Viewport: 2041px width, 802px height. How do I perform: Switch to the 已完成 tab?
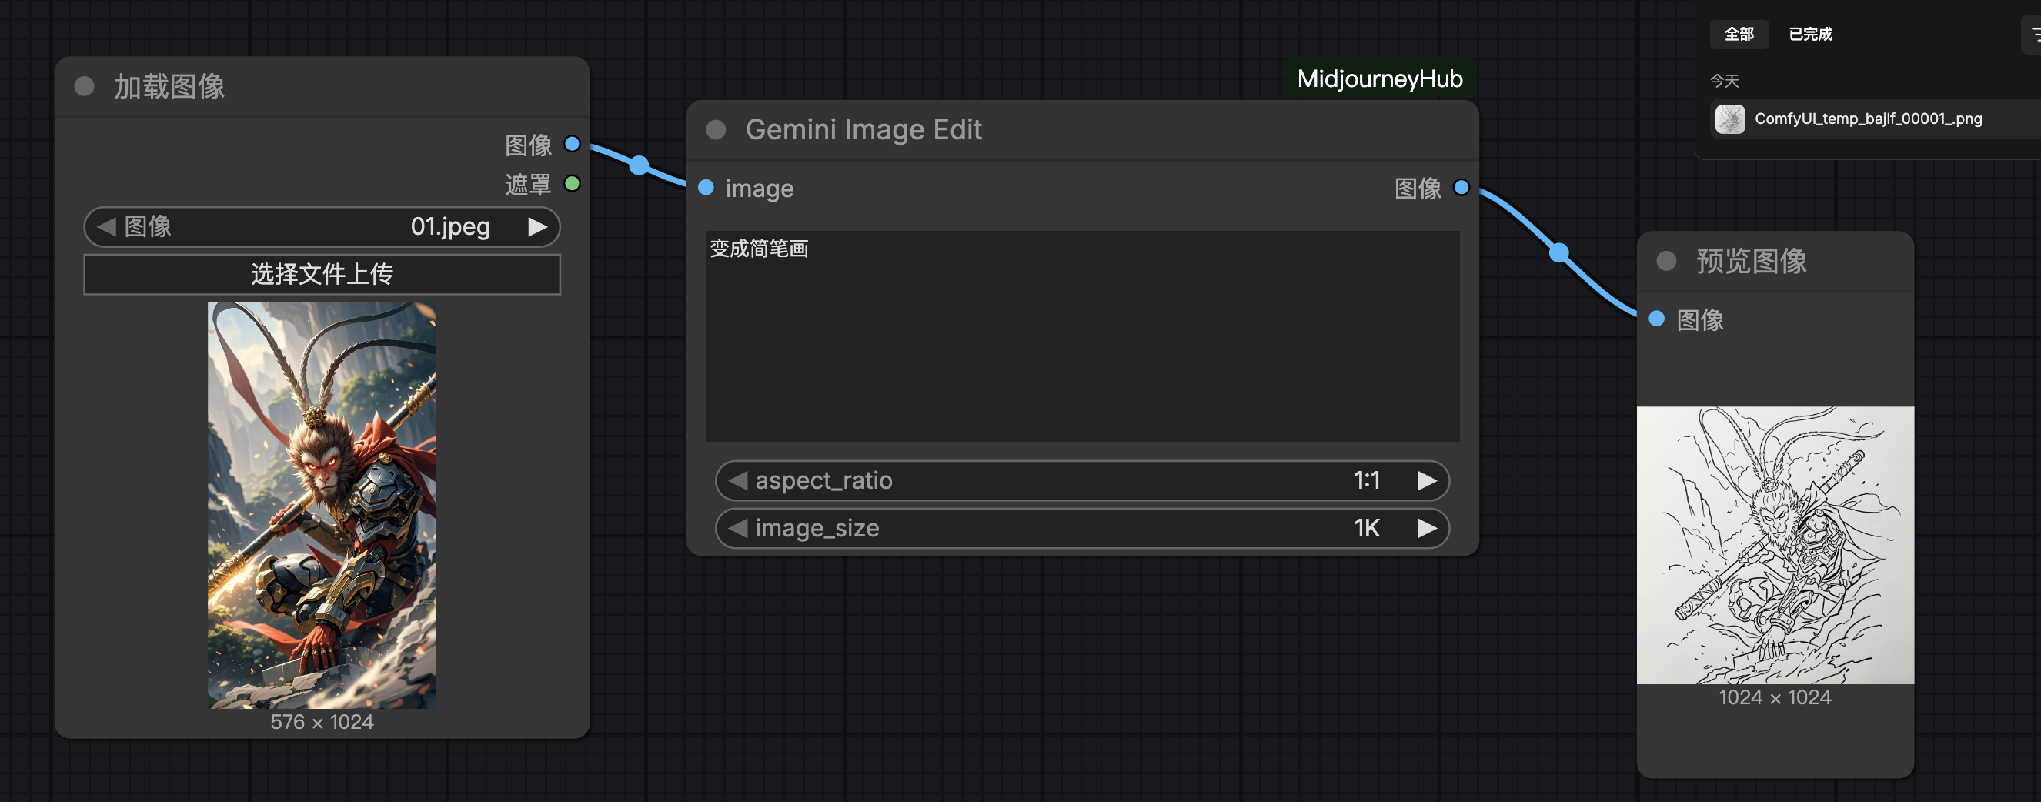[x=1810, y=34]
